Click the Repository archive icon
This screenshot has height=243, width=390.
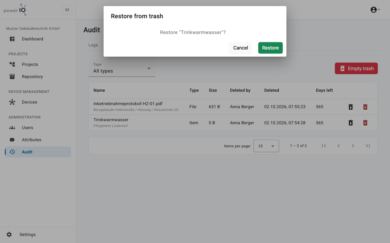12,77
